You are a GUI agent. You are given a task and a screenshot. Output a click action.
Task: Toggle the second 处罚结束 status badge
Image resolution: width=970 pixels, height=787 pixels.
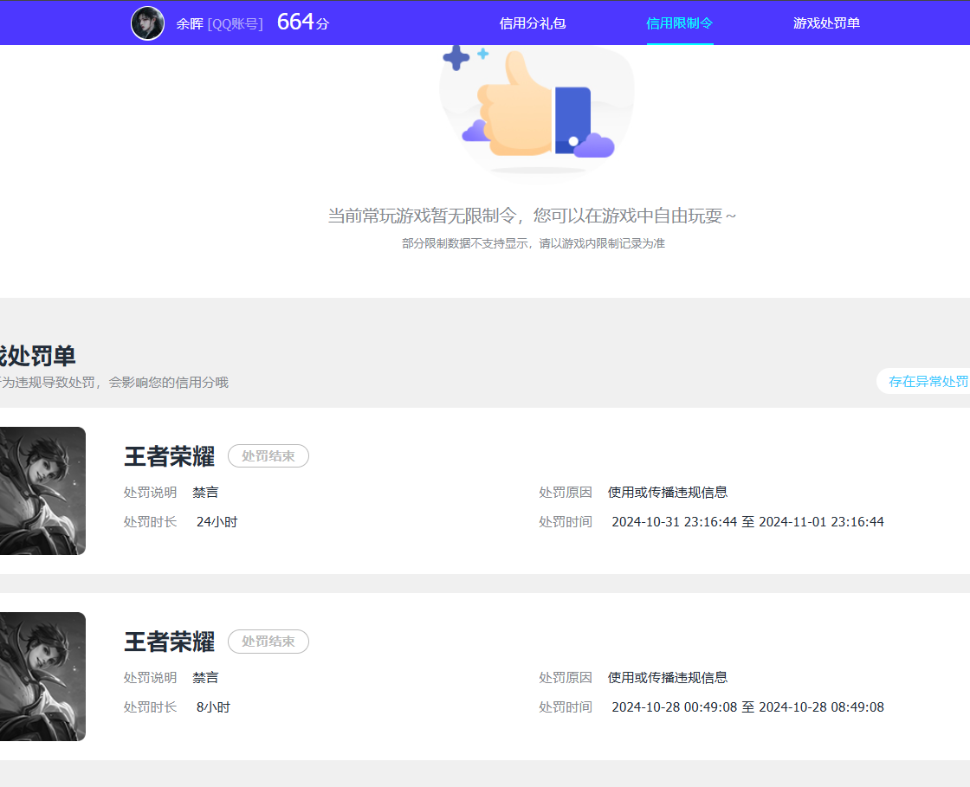click(268, 642)
